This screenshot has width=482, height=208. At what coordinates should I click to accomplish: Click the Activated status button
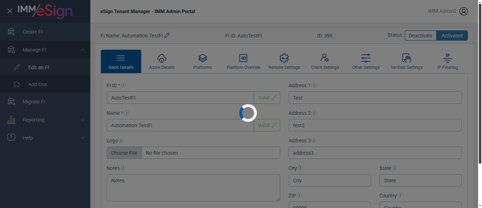(x=452, y=36)
